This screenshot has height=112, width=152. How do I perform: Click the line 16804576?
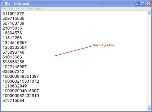pos(12,33)
